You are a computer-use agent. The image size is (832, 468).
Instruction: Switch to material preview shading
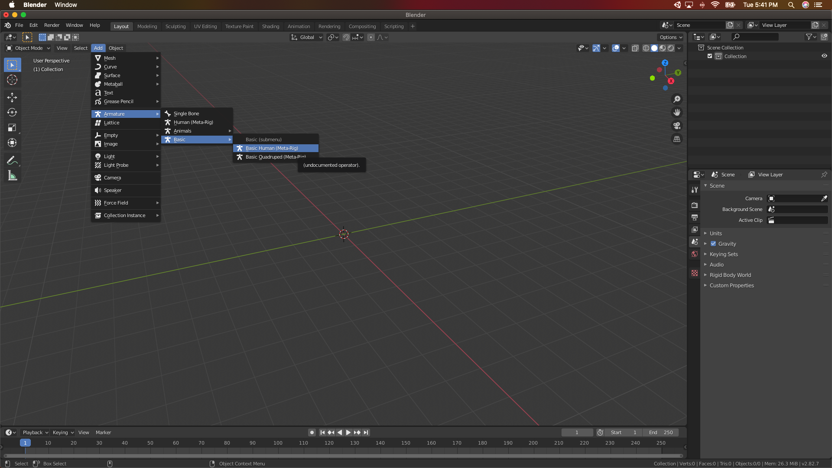pos(663,48)
